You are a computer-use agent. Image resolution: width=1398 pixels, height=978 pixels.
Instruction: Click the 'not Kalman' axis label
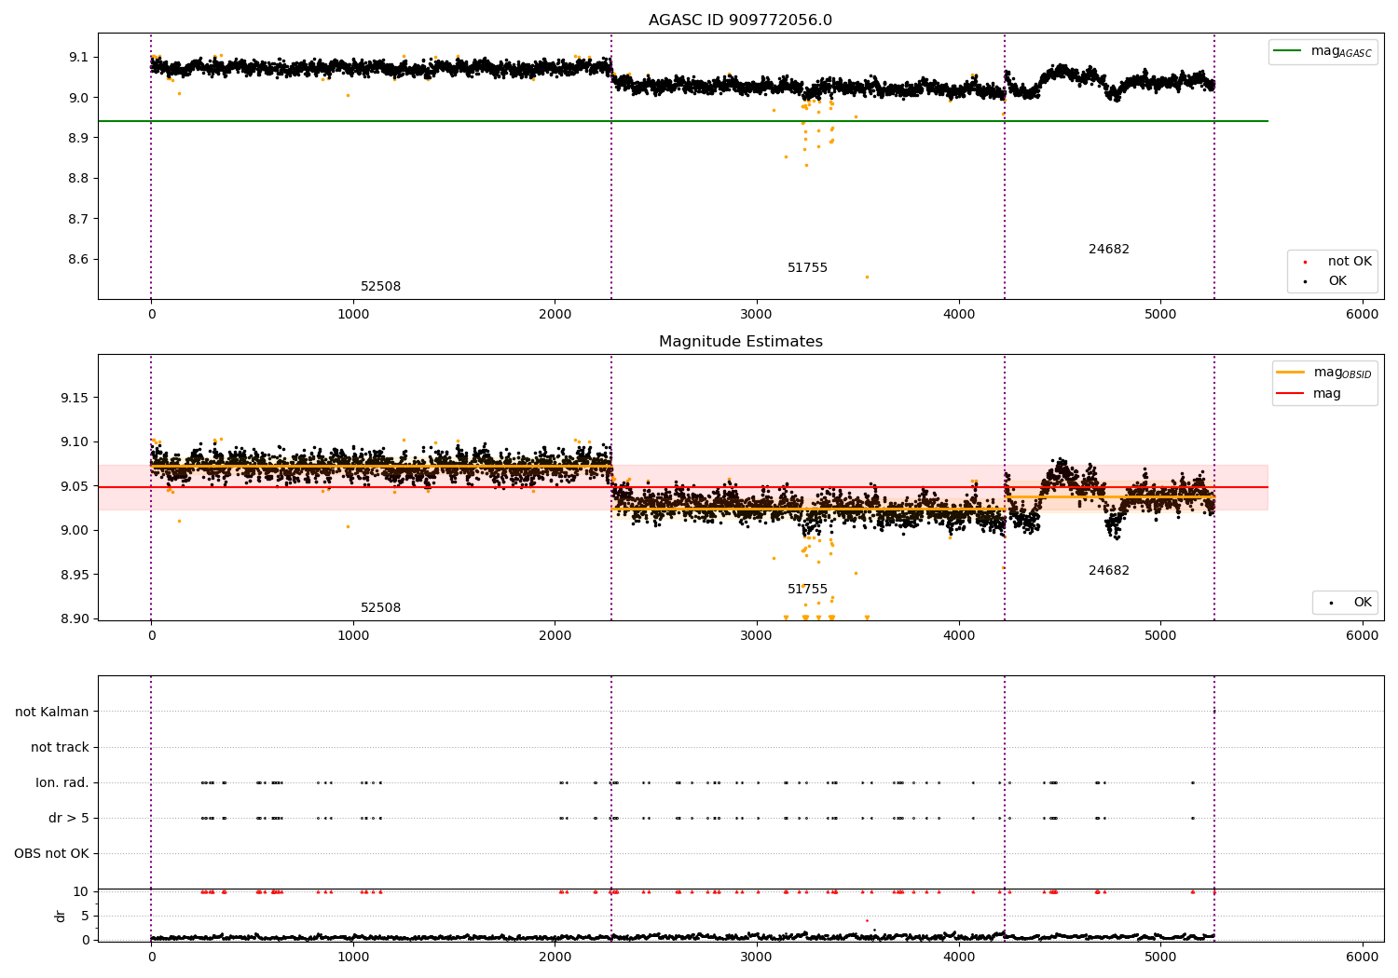(x=52, y=713)
